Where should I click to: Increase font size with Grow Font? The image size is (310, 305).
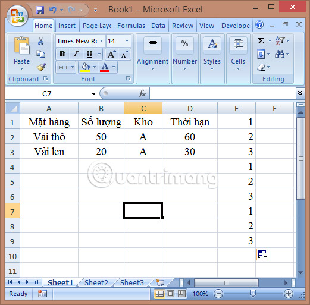111,54
